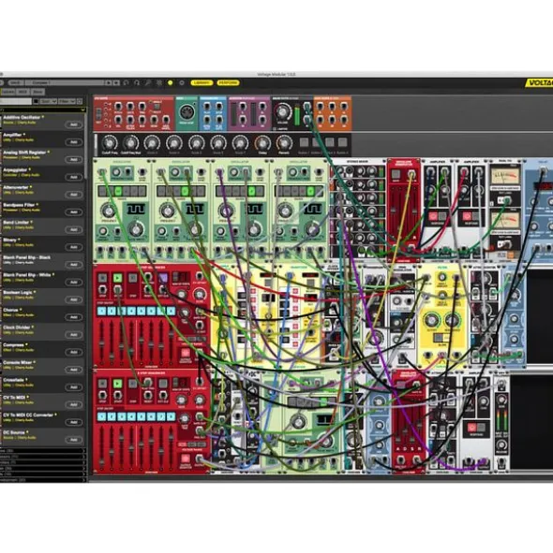Click top sequencer's purple button

163,278
